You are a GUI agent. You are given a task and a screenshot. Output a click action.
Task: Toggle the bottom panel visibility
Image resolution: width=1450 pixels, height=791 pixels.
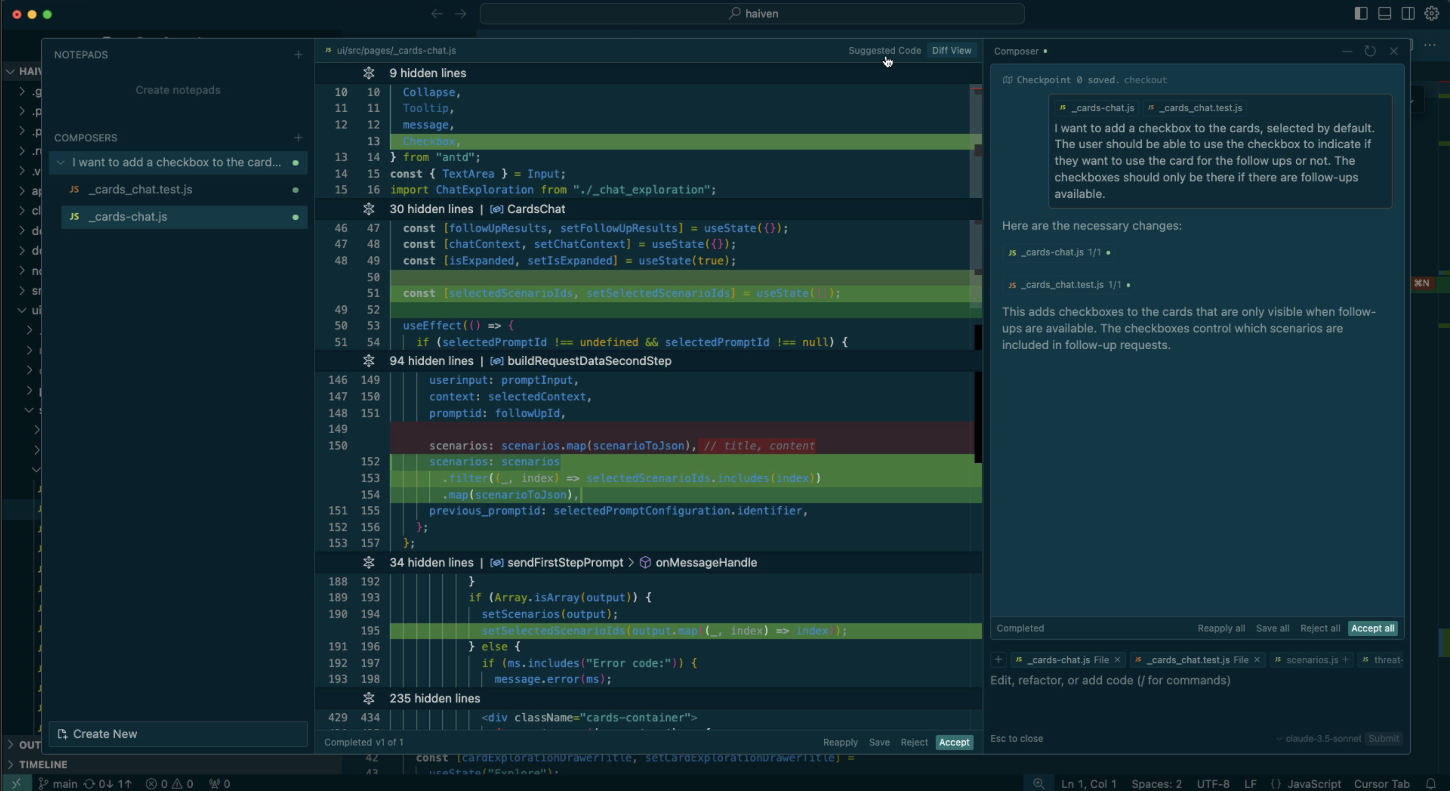(1384, 13)
